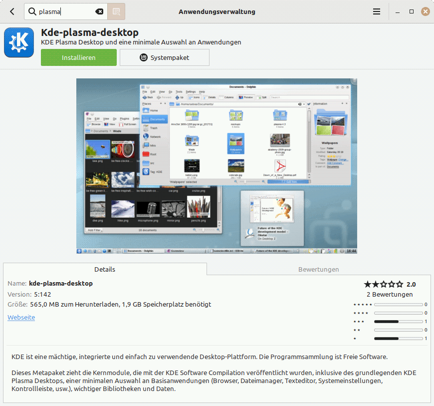Click the five-star rating bar showing zero
The width and height of the screenshot is (434, 406).
(x=398, y=304)
